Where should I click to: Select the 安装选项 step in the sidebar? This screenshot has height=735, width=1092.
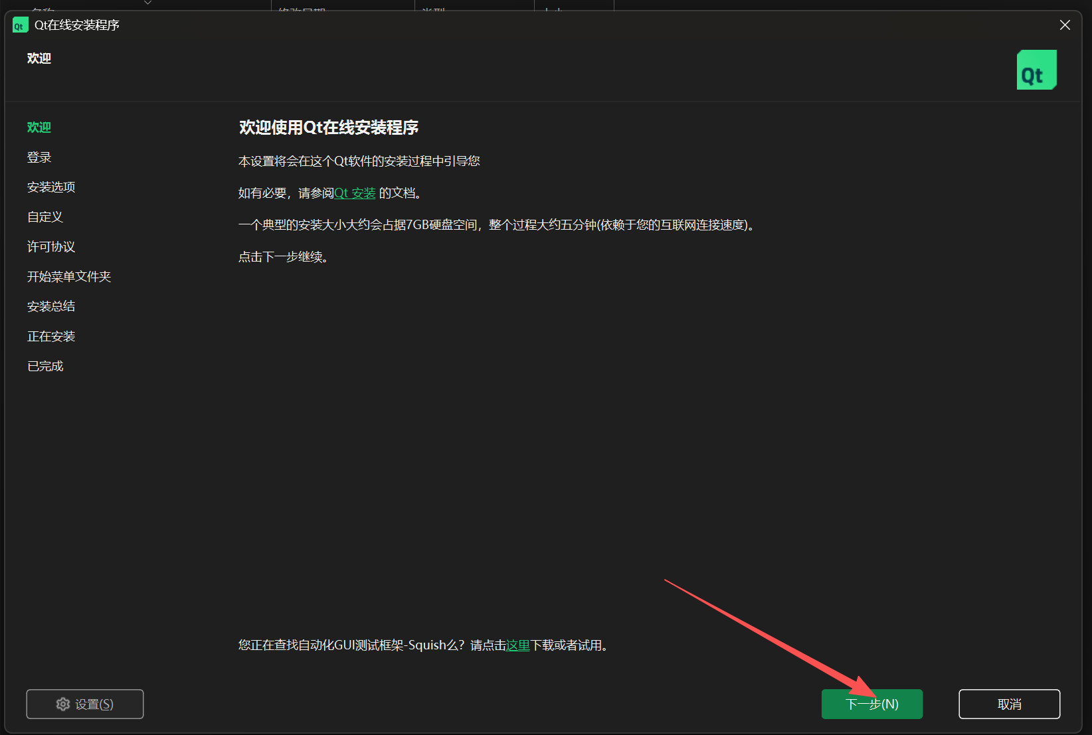pos(50,187)
